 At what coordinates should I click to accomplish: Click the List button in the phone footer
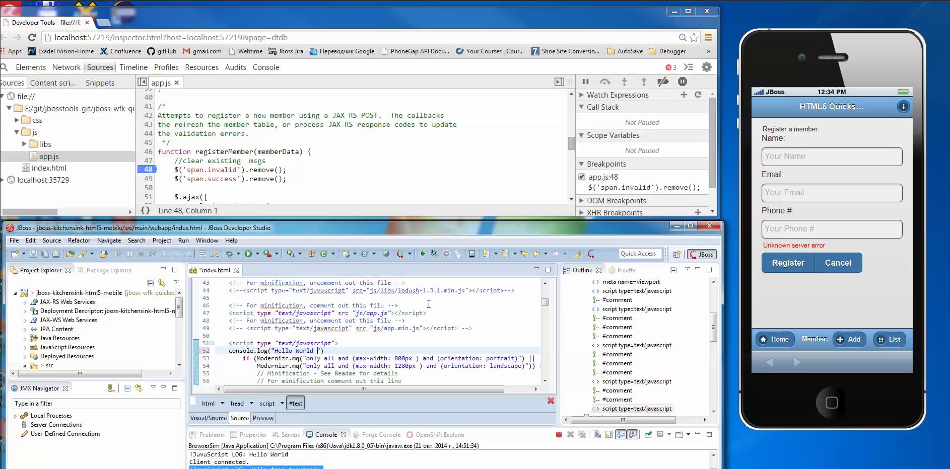[890, 339]
